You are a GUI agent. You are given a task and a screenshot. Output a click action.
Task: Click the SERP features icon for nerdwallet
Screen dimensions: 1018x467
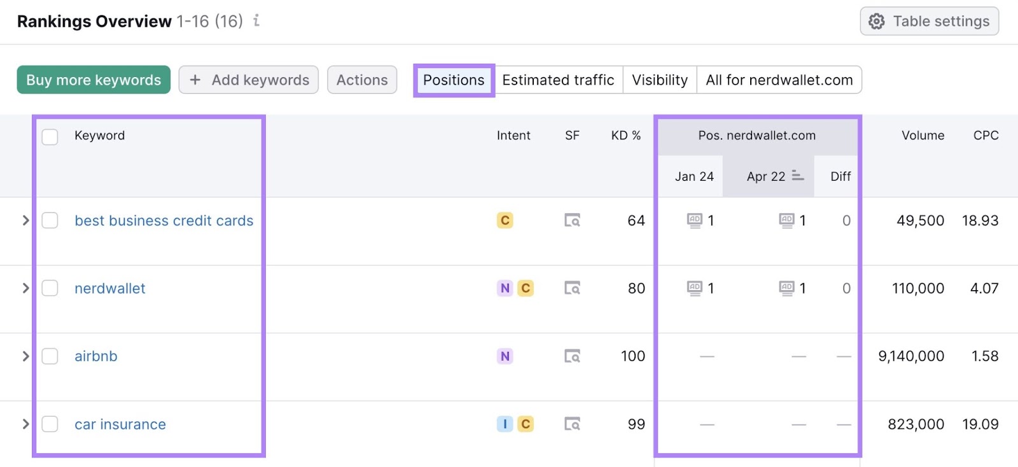[x=572, y=289]
